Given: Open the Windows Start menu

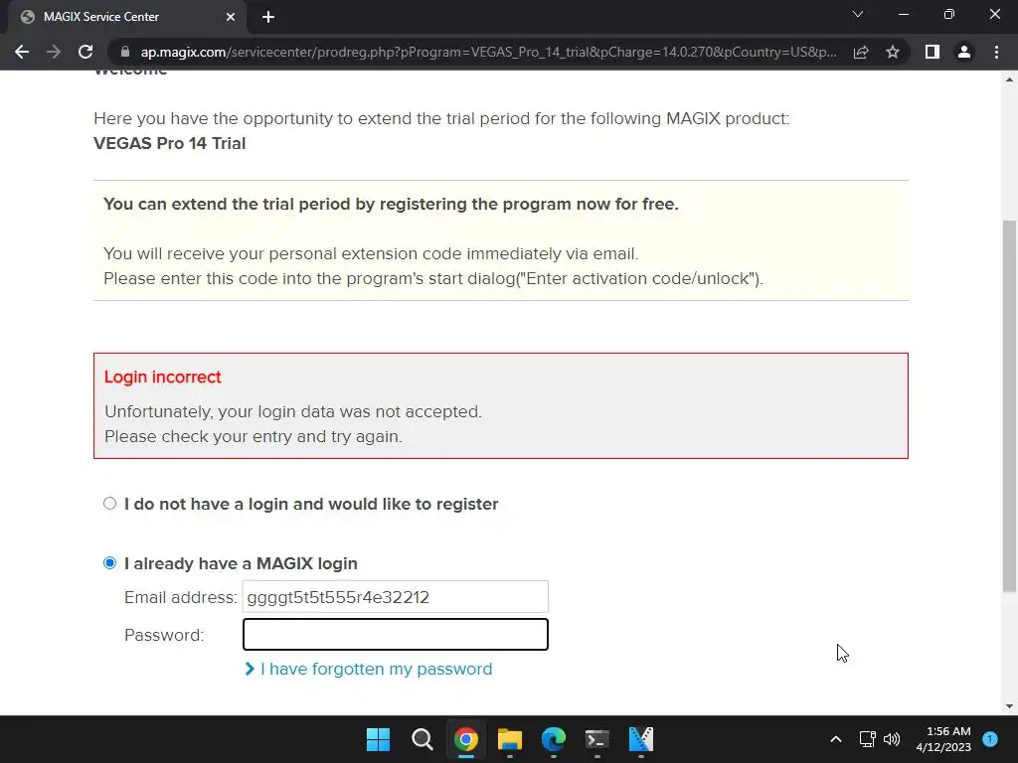Looking at the screenshot, I should tap(378, 739).
